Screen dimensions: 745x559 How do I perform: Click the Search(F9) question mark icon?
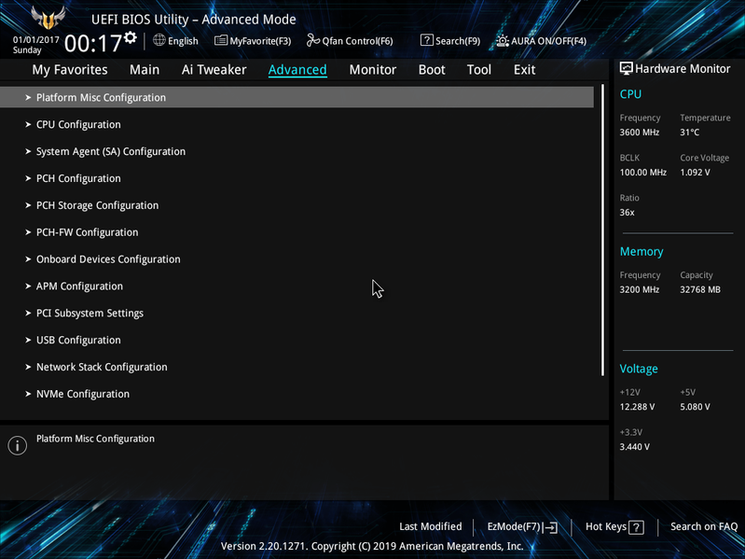click(427, 40)
